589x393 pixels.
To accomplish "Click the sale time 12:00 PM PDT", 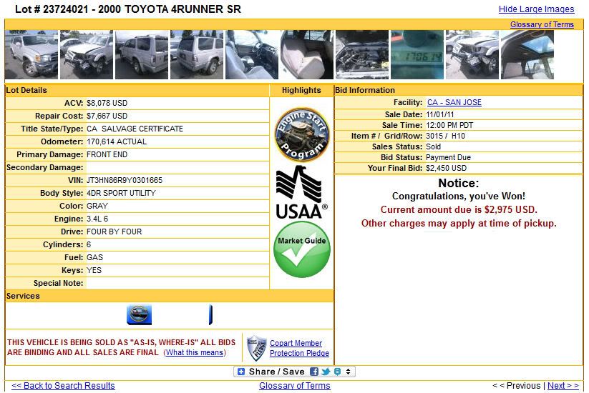I will (x=449, y=125).
